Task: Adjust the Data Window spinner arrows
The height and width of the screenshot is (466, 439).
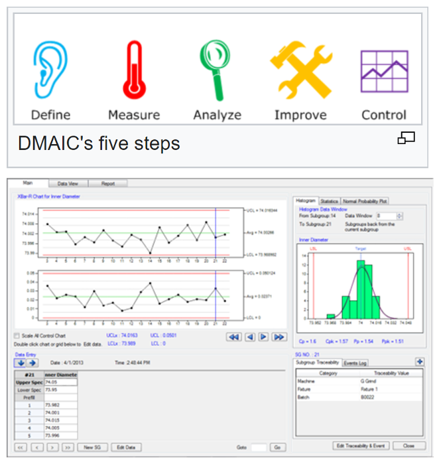Action: click(x=399, y=216)
